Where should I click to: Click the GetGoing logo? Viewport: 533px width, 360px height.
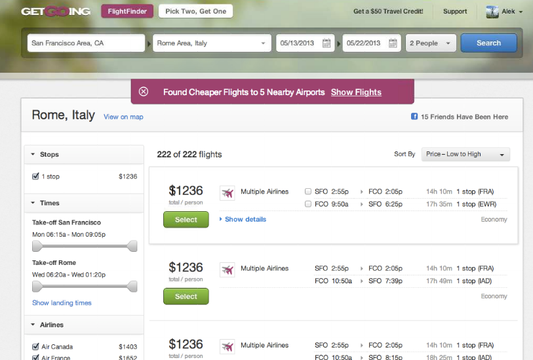coord(56,12)
